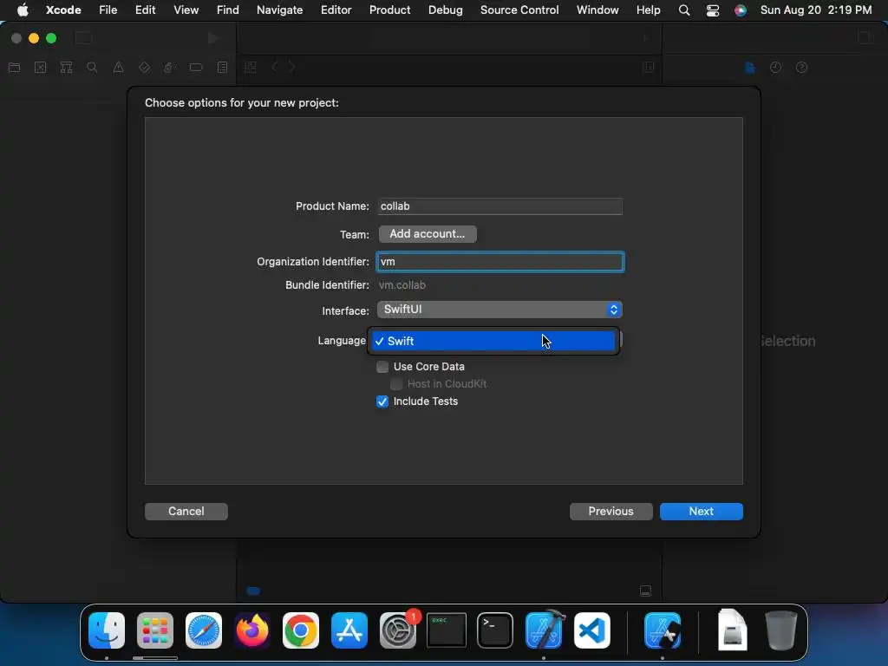Open the Edit menu

(145, 10)
